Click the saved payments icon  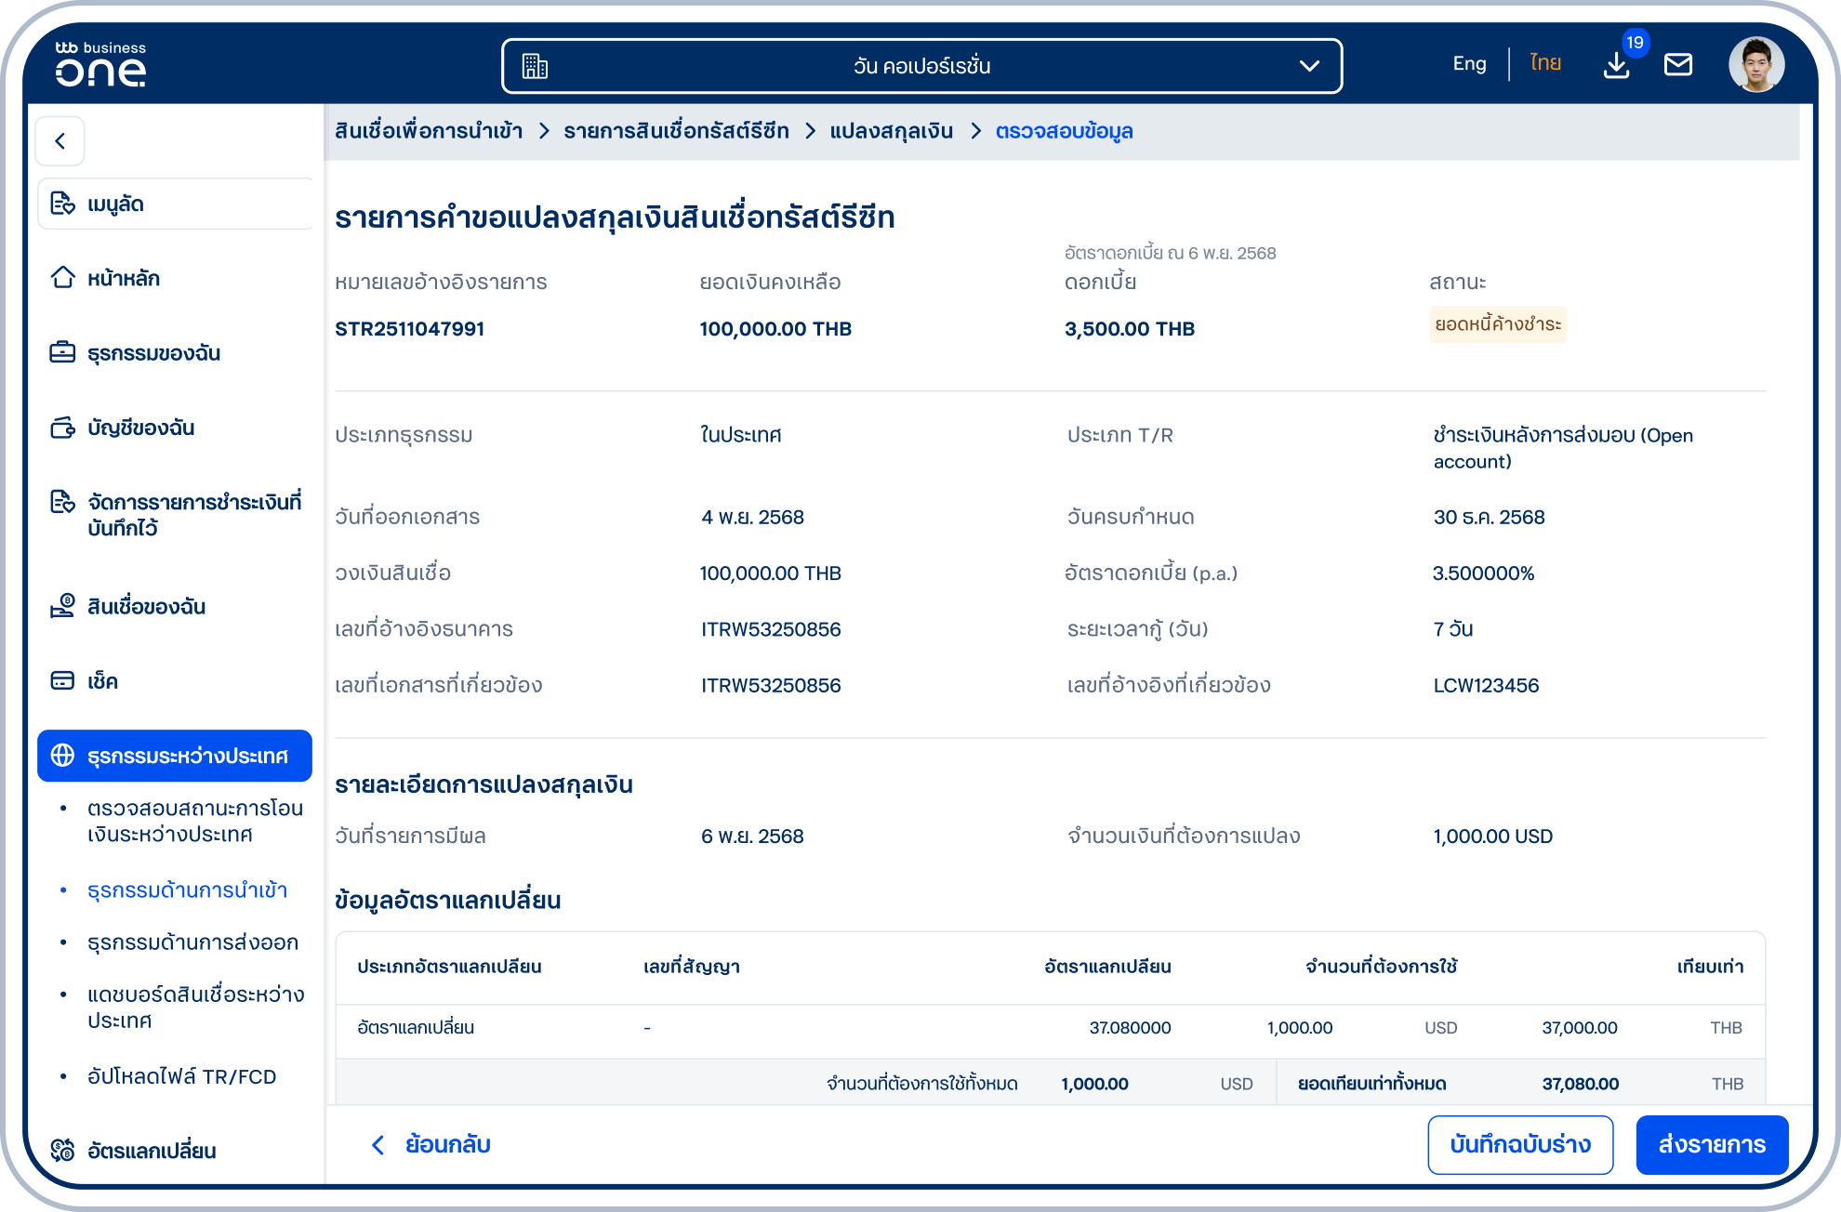click(62, 502)
